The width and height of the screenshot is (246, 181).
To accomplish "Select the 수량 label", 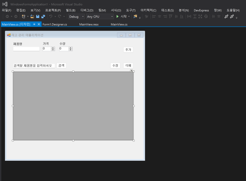I will point(62,44).
